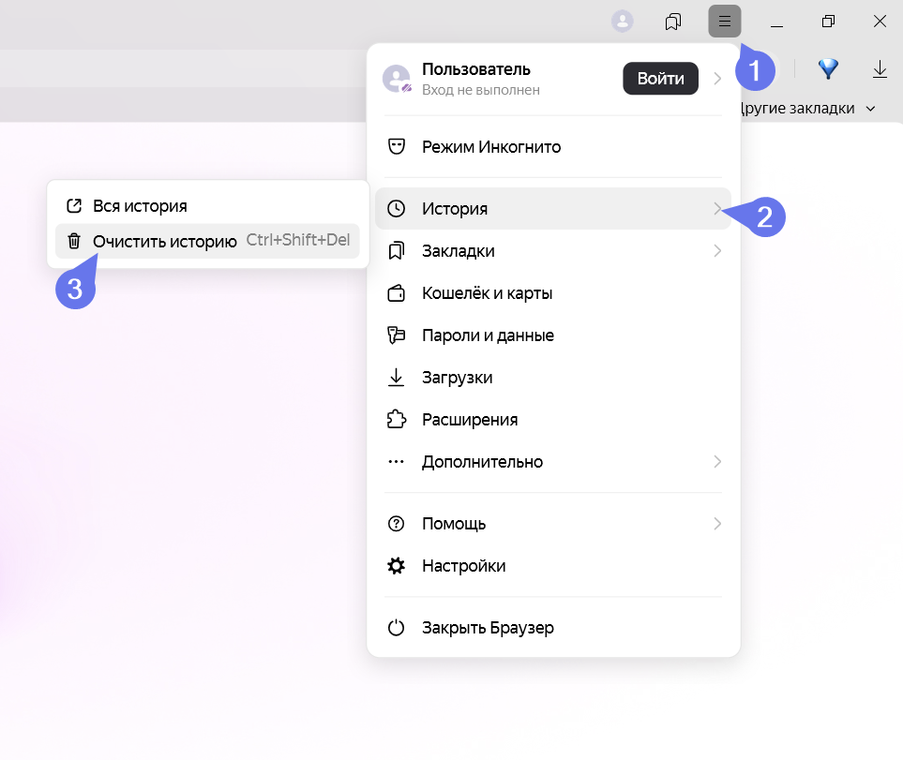The height and width of the screenshot is (760, 903).
Task: Select Вся история in the submenu
Action: pyautogui.click(x=140, y=206)
